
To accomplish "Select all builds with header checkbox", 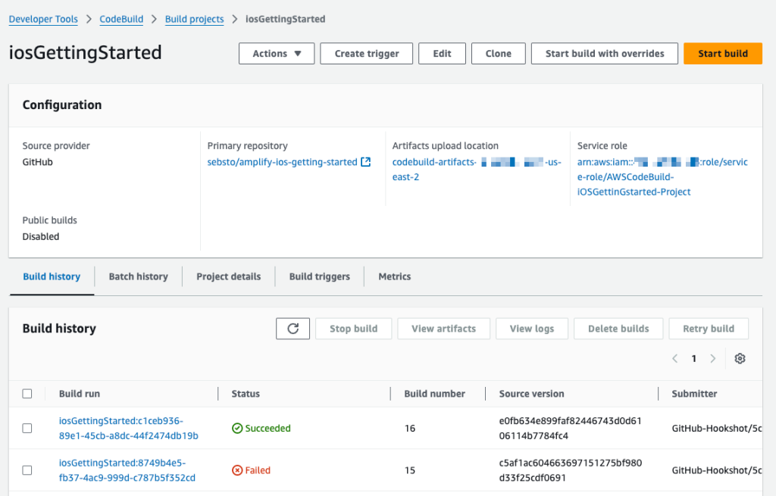I will tap(27, 394).
